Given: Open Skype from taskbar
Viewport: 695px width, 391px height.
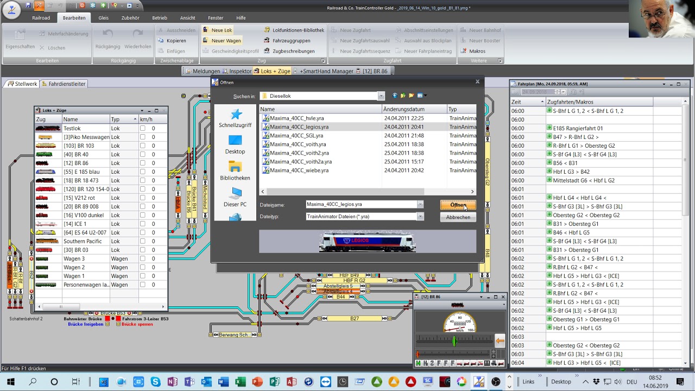Looking at the screenshot, I should click(x=155, y=382).
